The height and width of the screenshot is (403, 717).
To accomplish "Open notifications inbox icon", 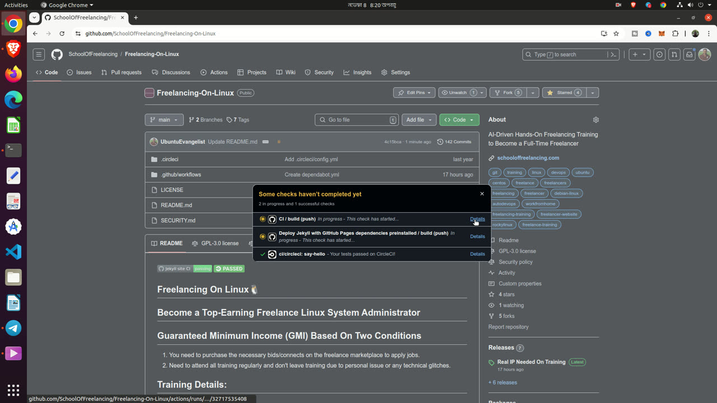I will (x=690, y=54).
